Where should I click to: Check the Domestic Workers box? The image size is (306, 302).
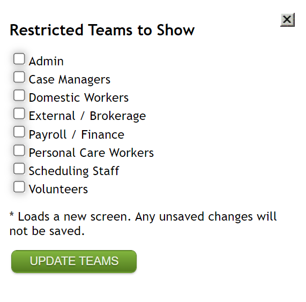[19, 95]
